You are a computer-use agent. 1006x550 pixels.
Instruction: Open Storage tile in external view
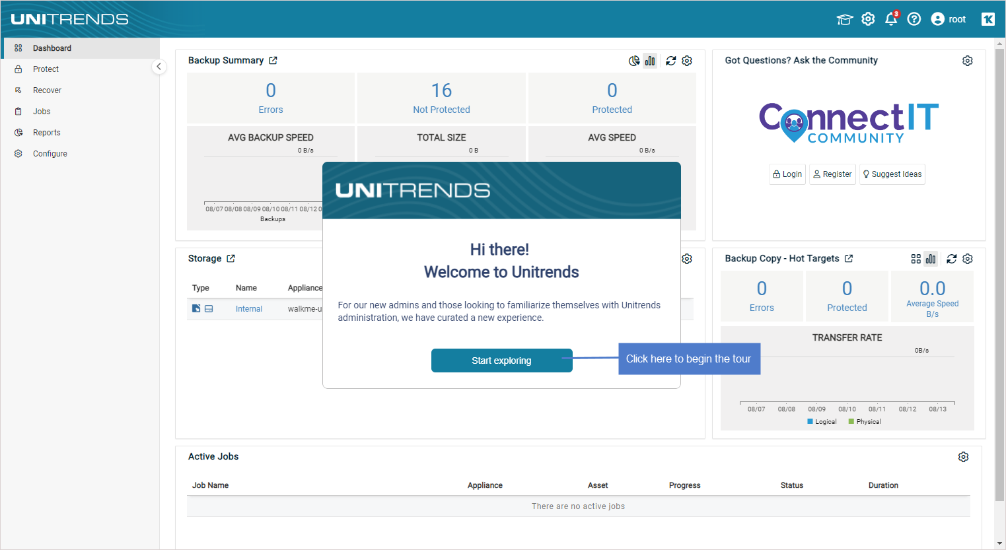pyautogui.click(x=231, y=259)
